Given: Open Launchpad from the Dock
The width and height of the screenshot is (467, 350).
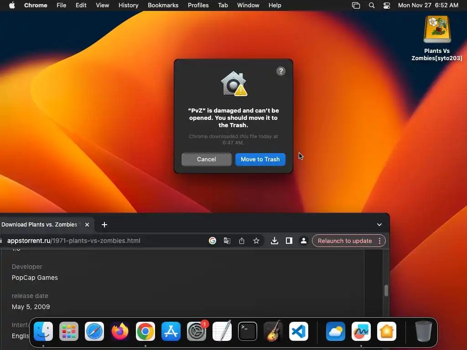Looking at the screenshot, I should pos(69,331).
